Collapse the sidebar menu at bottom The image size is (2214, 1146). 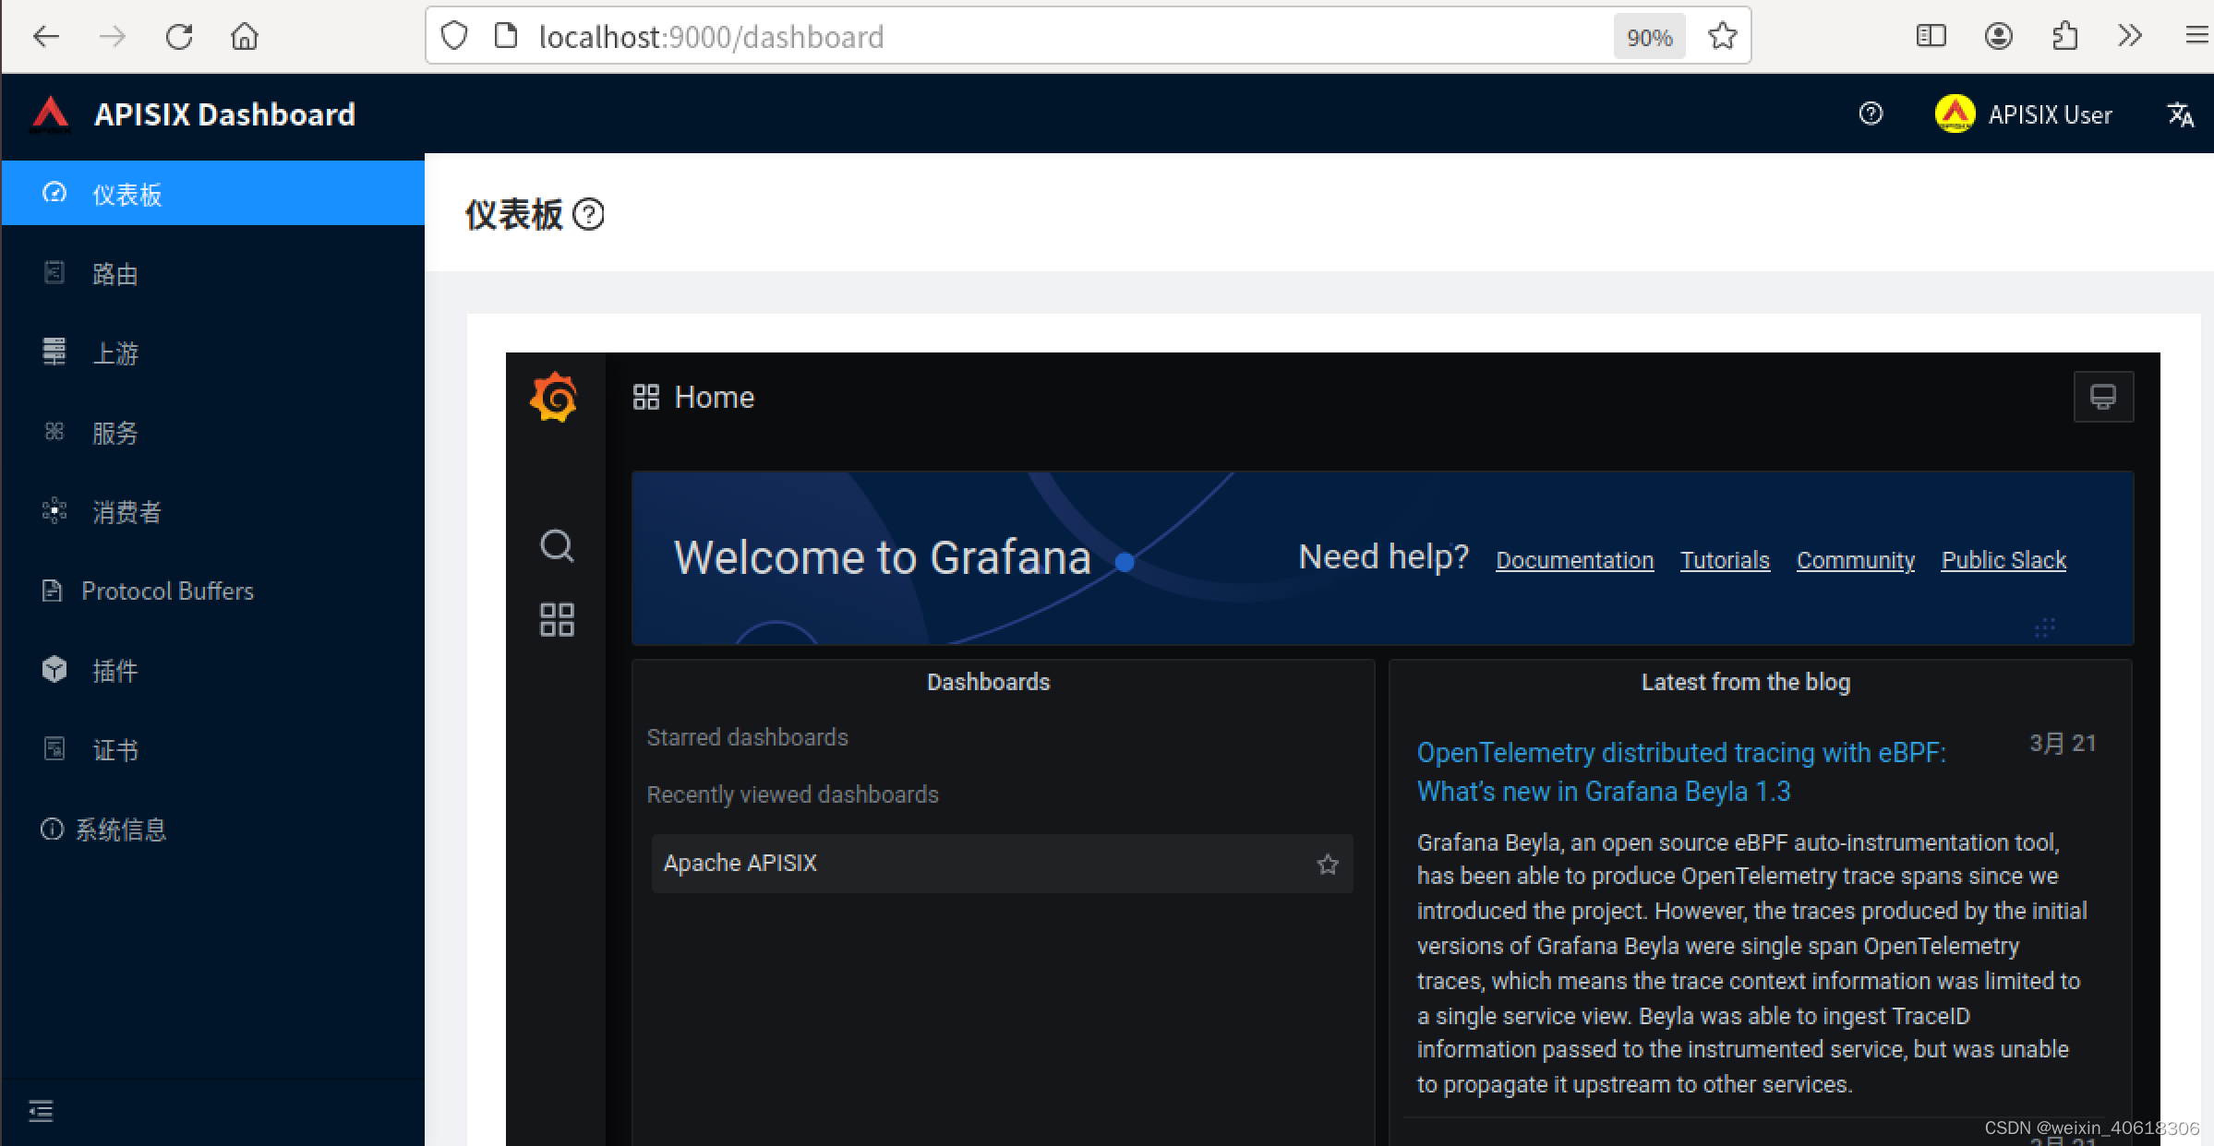41,1110
